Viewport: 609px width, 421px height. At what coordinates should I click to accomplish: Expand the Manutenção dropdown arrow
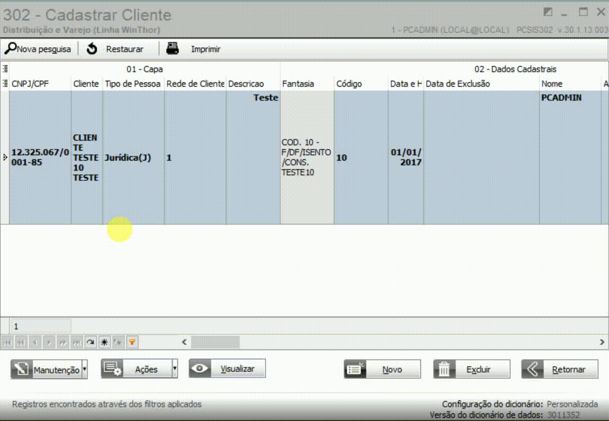click(x=85, y=369)
